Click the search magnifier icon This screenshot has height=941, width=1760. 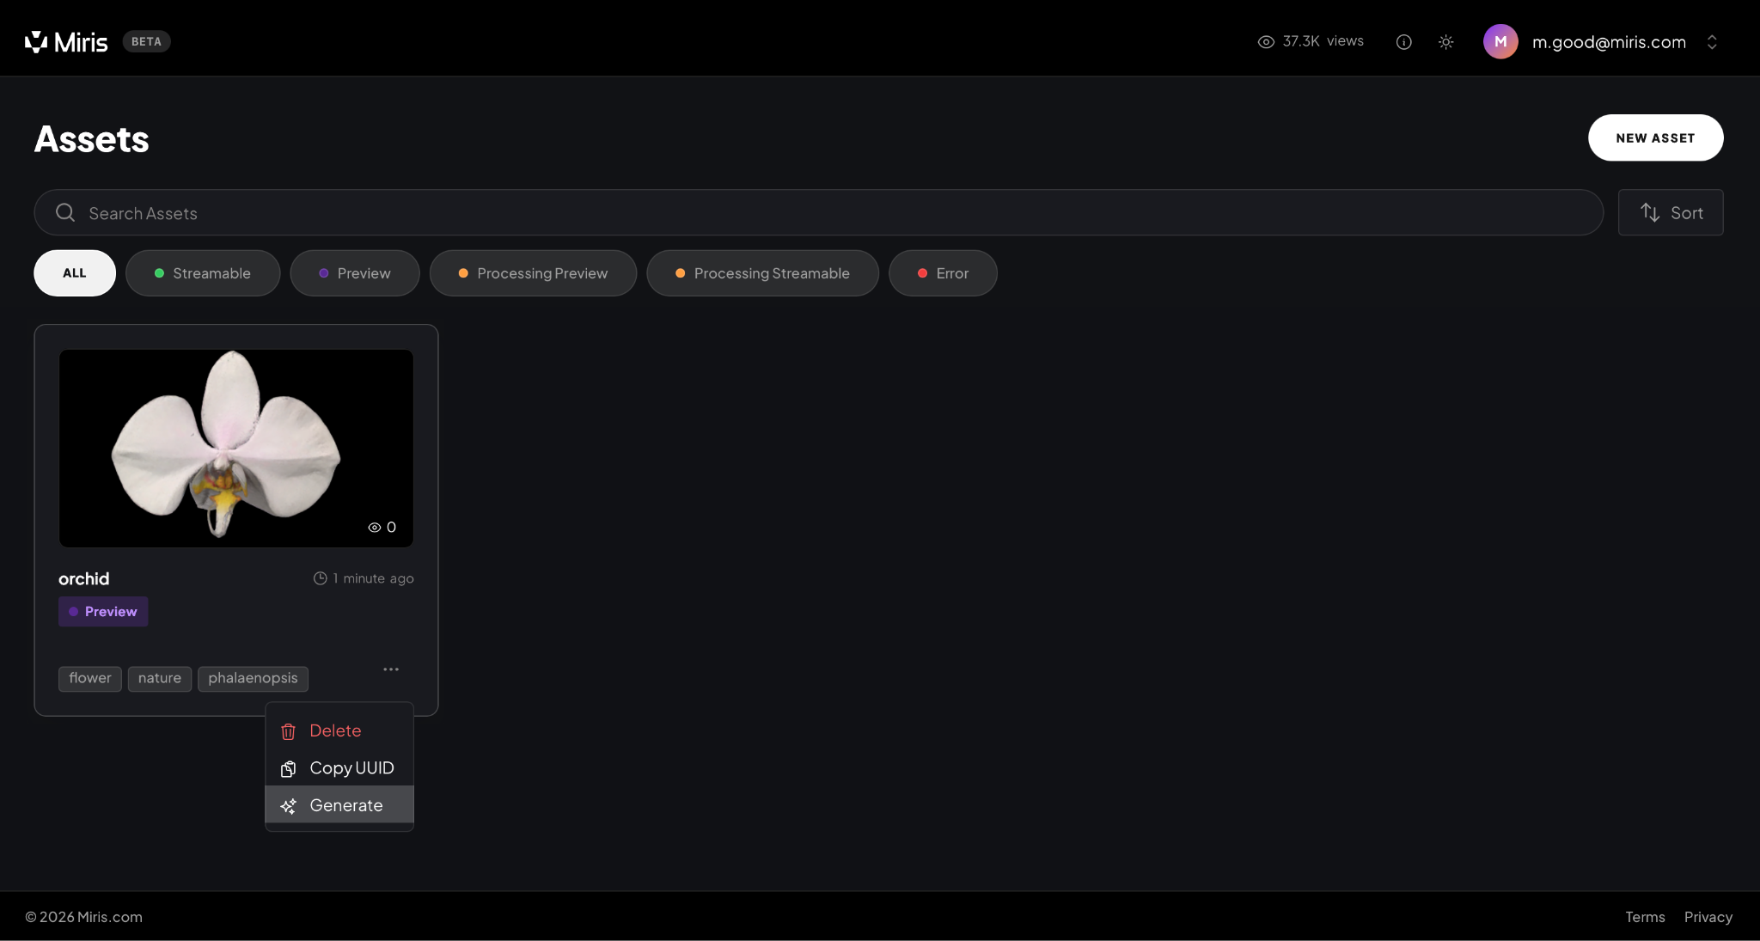pos(65,212)
